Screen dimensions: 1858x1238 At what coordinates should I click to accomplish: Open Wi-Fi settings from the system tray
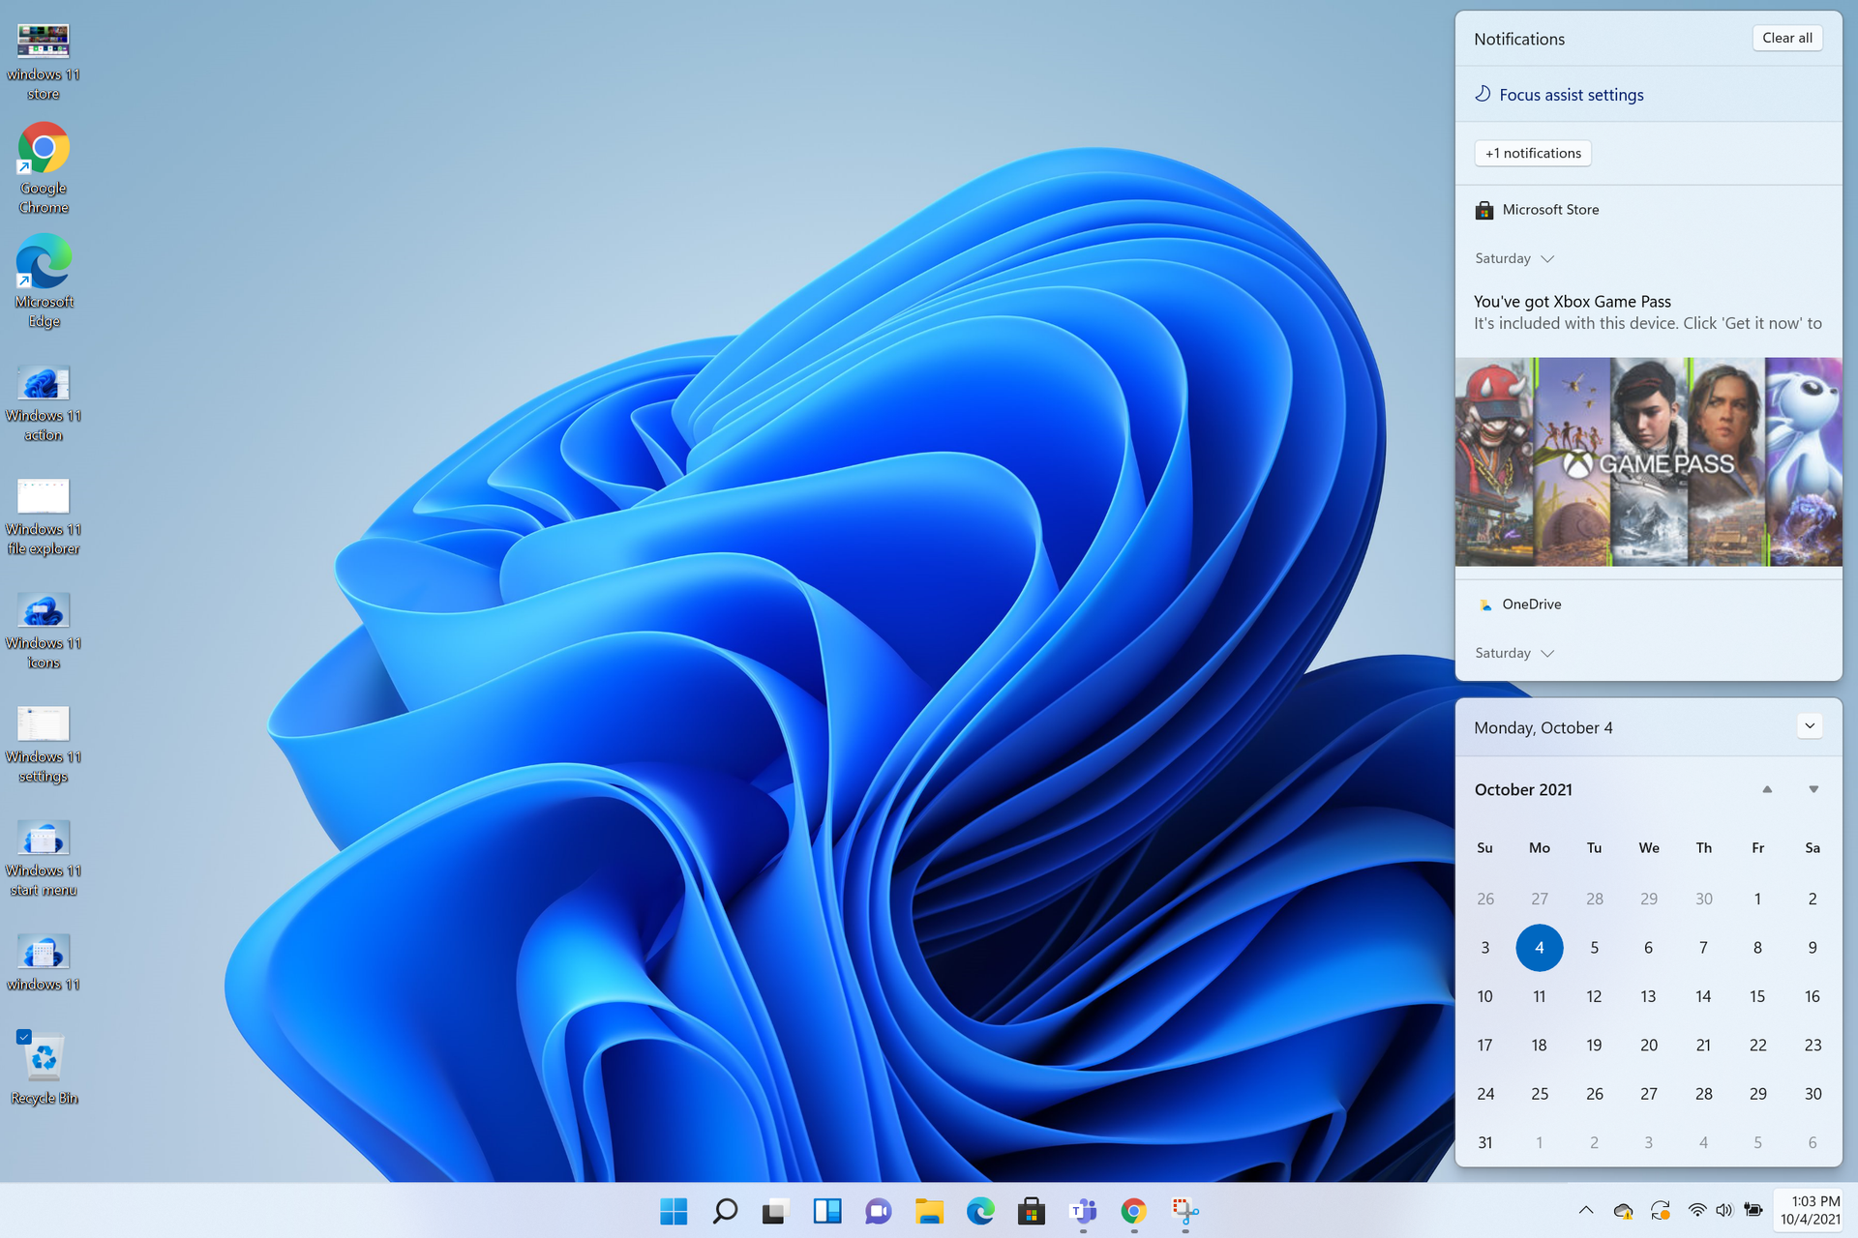click(1696, 1210)
